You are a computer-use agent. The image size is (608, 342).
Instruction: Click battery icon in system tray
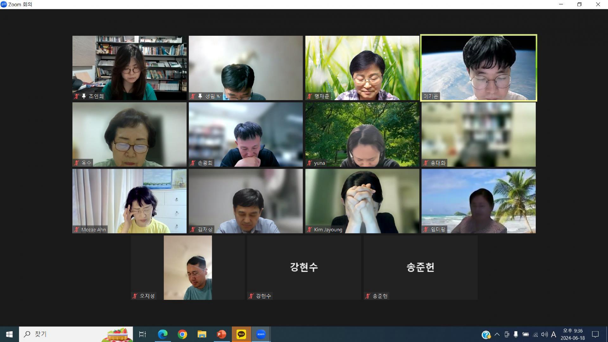526,334
